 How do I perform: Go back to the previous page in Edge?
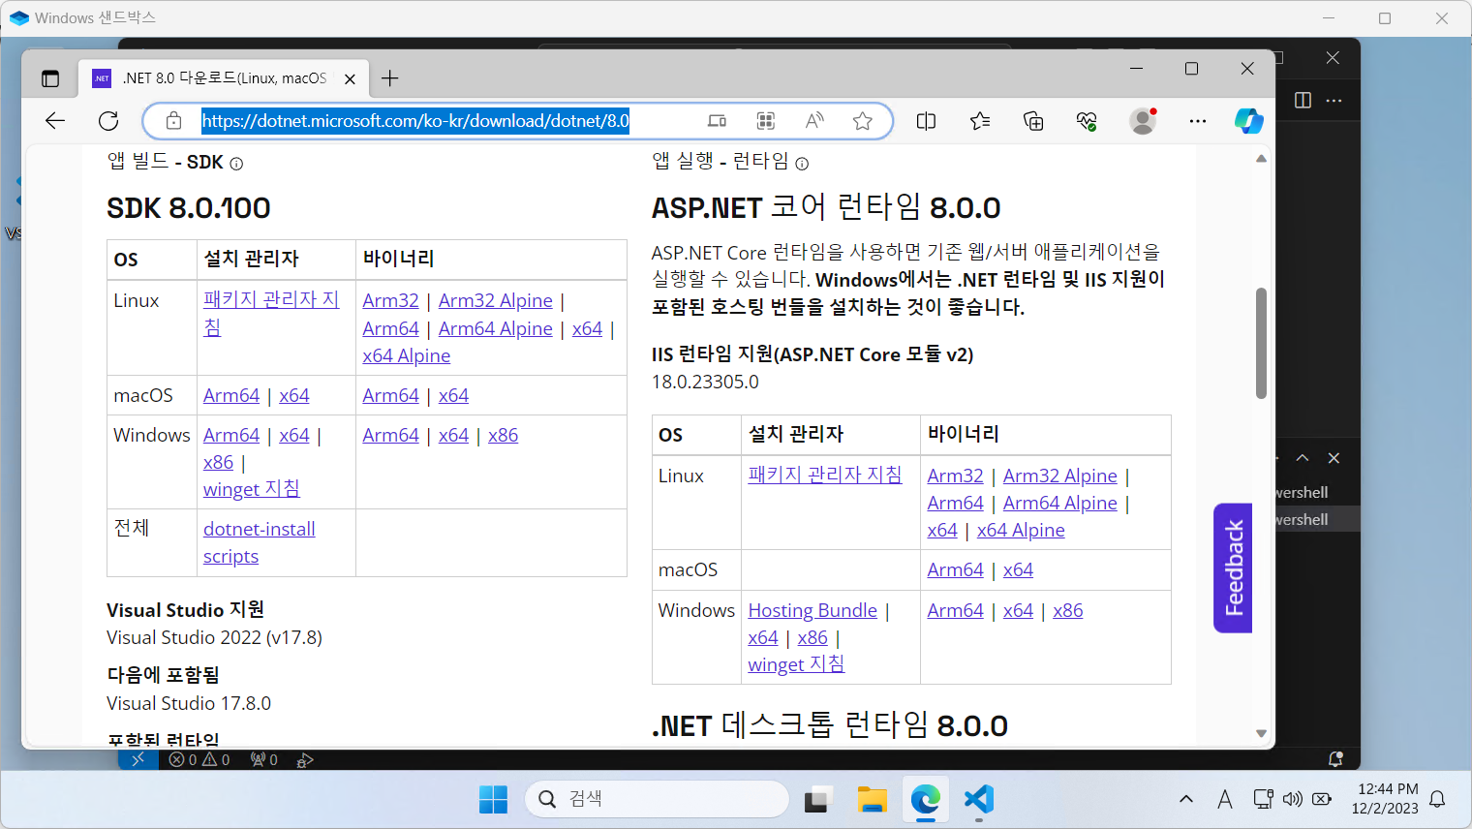point(55,121)
